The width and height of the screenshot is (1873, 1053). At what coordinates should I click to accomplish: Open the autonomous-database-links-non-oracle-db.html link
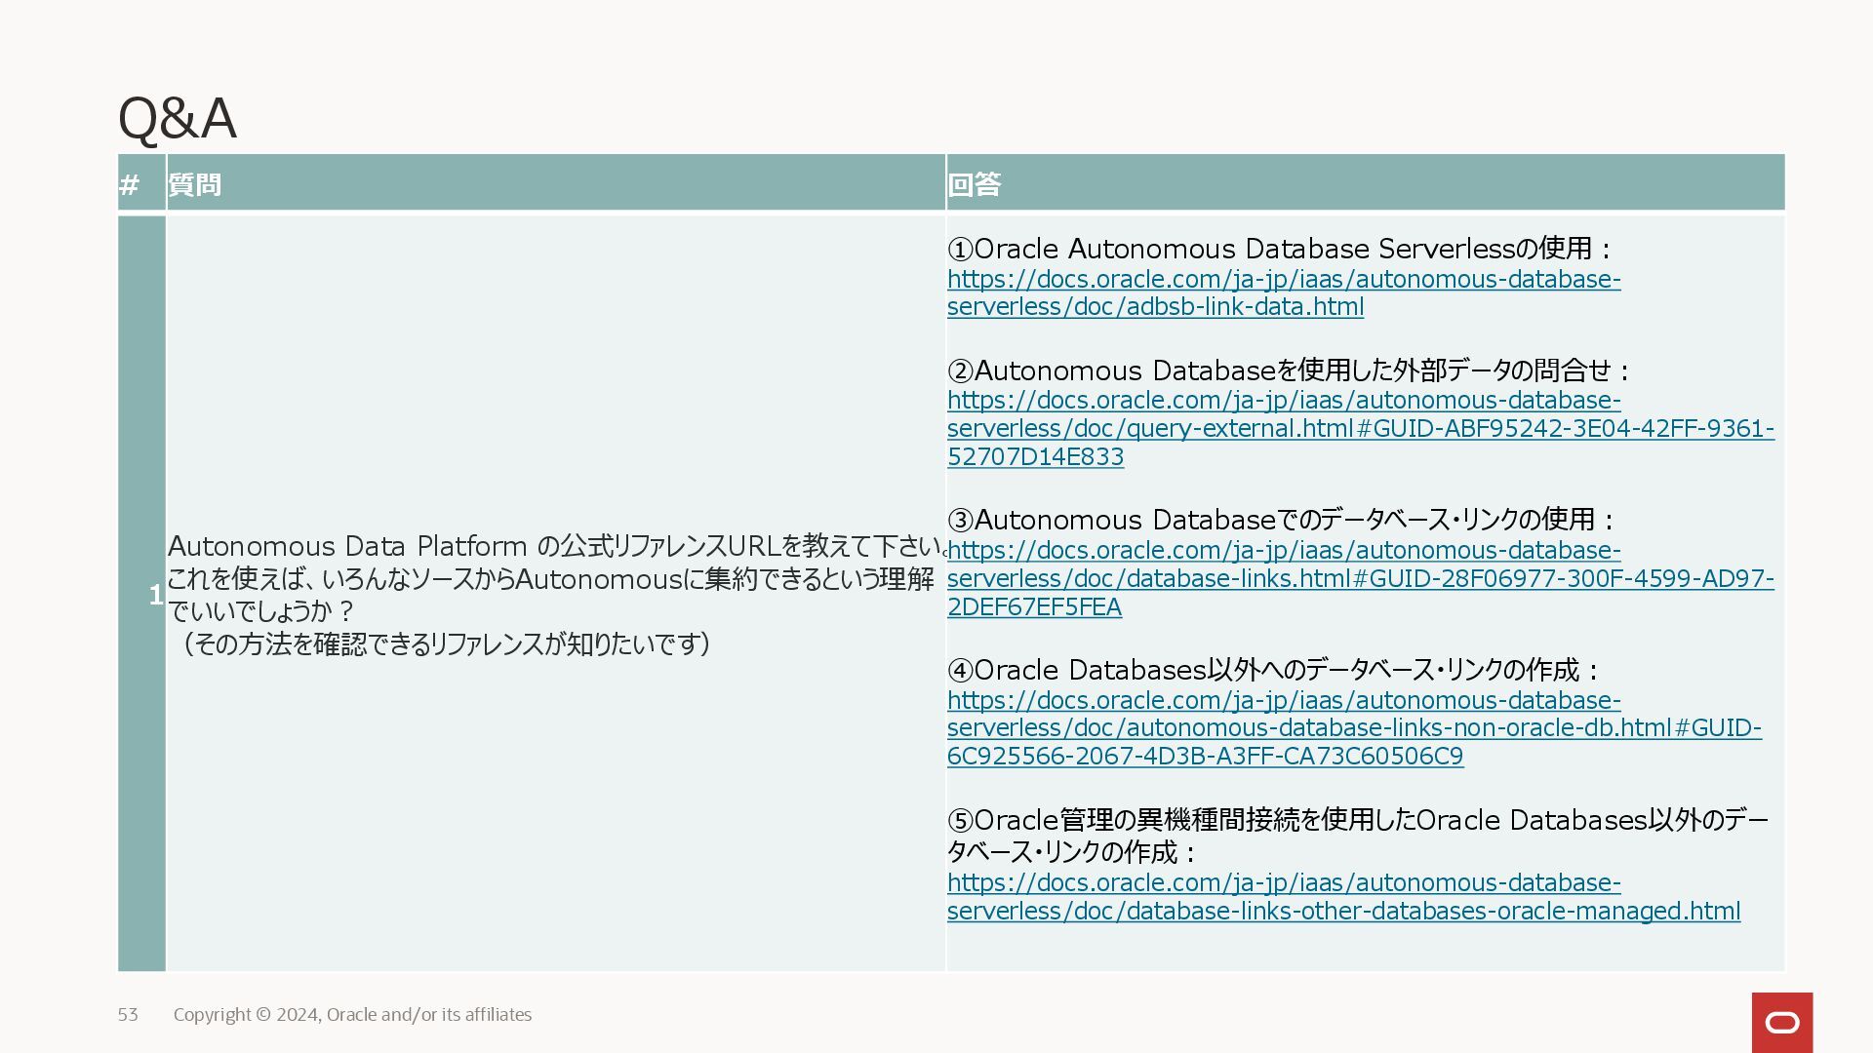click(1354, 728)
